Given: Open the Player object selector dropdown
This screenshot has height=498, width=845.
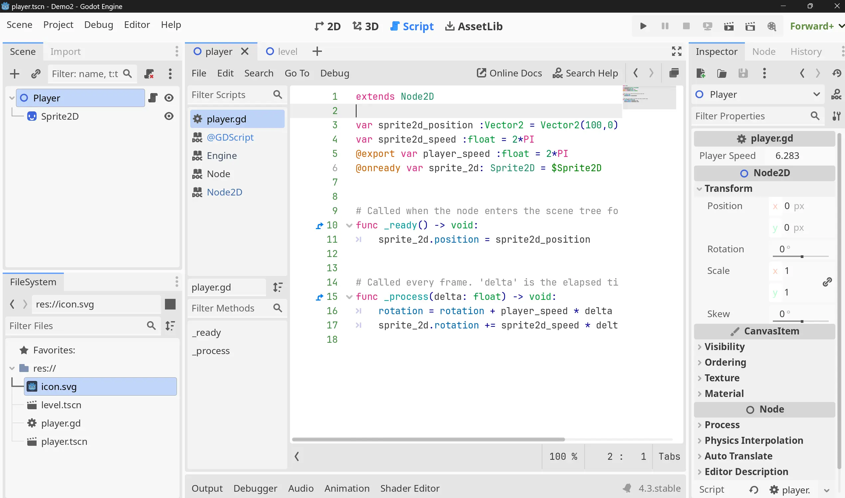Looking at the screenshot, I should pyautogui.click(x=758, y=95).
